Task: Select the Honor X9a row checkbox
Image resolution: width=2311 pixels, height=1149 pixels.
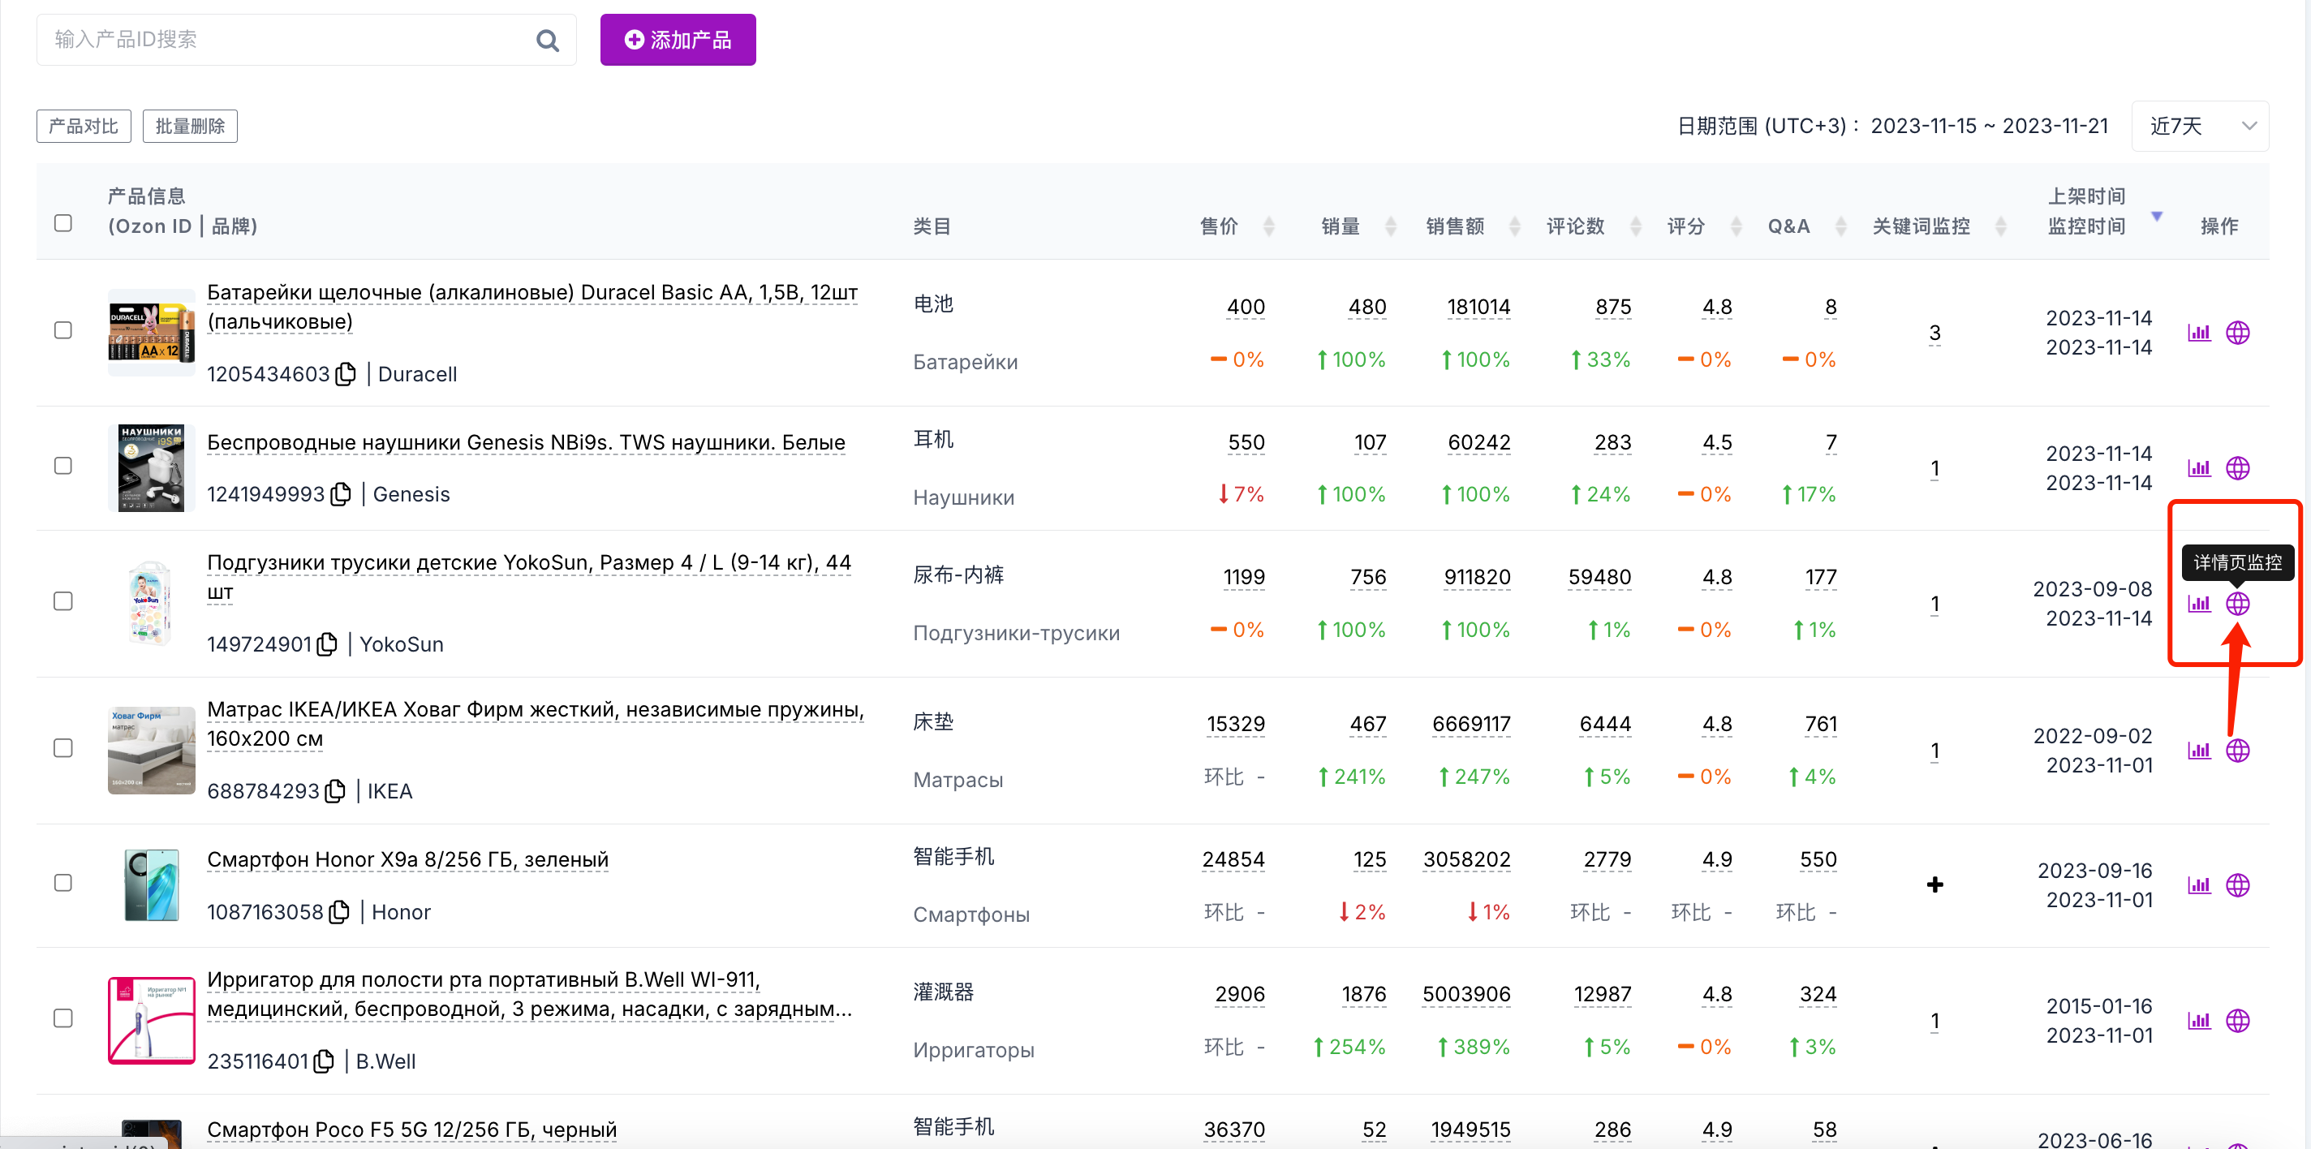Action: click(62, 883)
